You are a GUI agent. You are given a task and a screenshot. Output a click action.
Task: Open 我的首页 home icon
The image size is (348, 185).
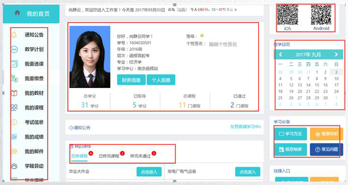point(17,13)
